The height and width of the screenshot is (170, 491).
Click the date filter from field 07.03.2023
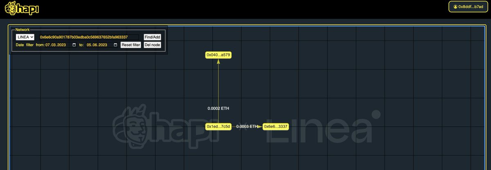61,45
